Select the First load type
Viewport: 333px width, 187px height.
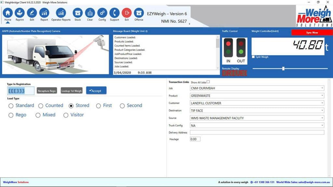pyautogui.click(x=98, y=106)
